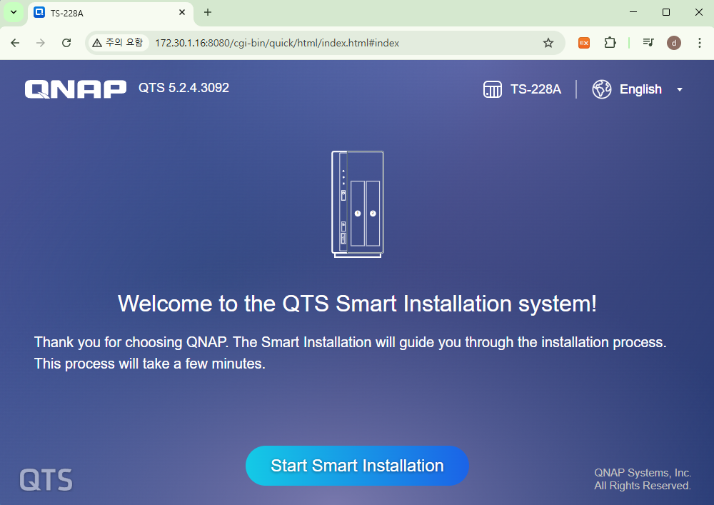This screenshot has height=505, width=714.
Task: Click the QTS 5.2.4.3092 version text
Action: (183, 87)
